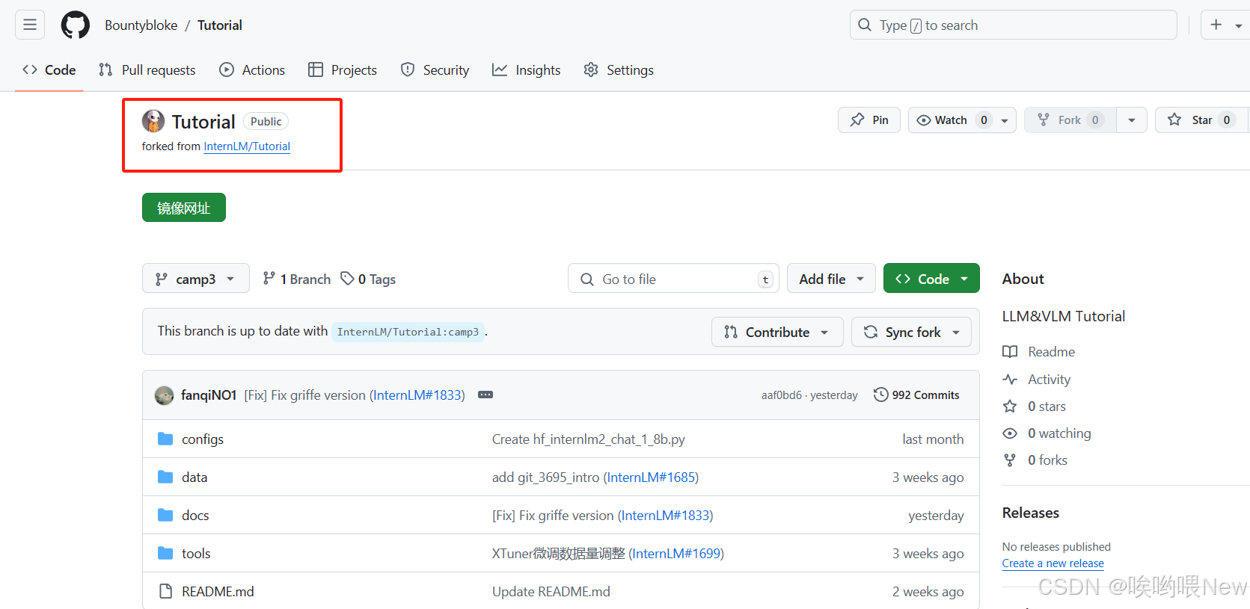This screenshot has width=1250, height=609.
Task: Go to the Security tab
Action: (x=435, y=69)
